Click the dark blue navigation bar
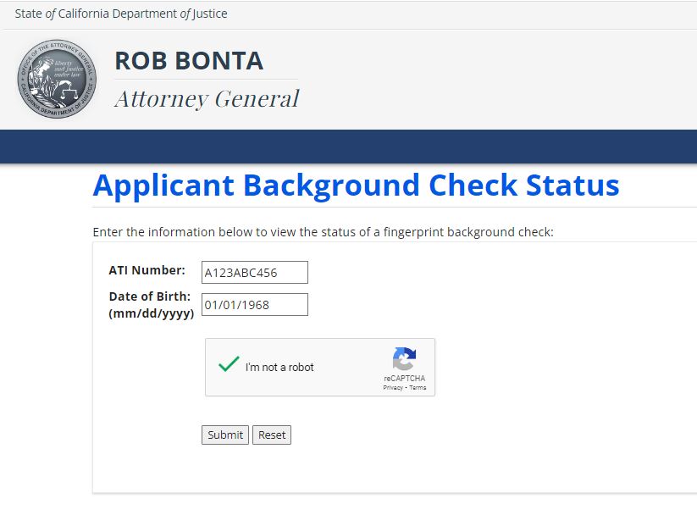 pyautogui.click(x=348, y=146)
